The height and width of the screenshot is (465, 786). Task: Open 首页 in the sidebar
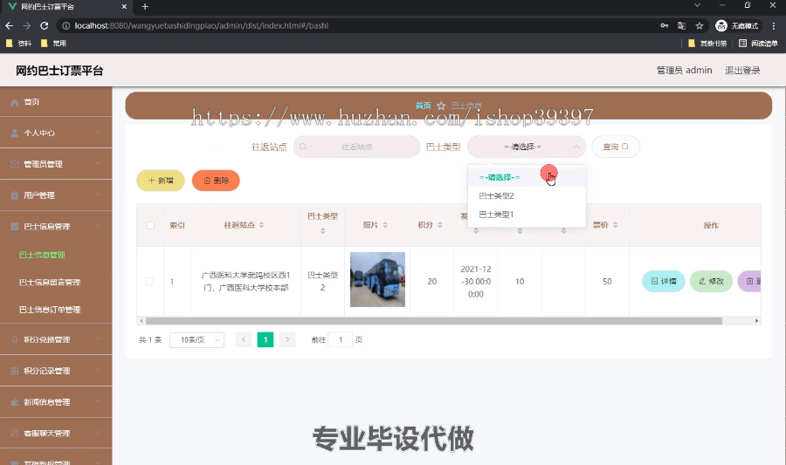pyautogui.click(x=56, y=101)
